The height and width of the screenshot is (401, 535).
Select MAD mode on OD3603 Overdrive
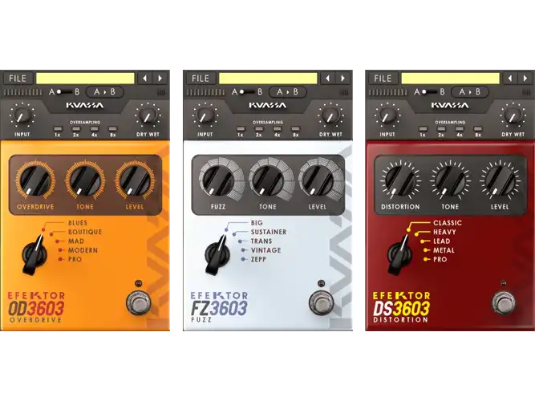pos(76,241)
